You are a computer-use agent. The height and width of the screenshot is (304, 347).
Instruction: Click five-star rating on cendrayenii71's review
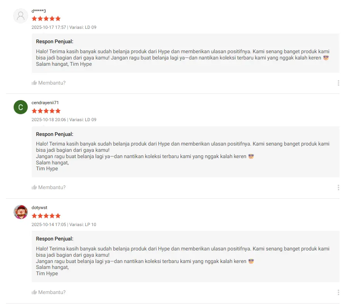pos(46,111)
